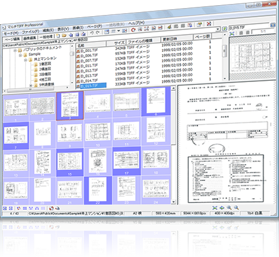Screen dimensions: 279x257
Task: Open the folder path dropdown arrow
Action: [x=218, y=29]
